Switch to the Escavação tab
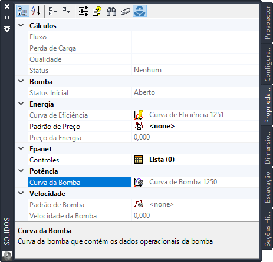The height and width of the screenshot is (262, 273). coord(267,187)
